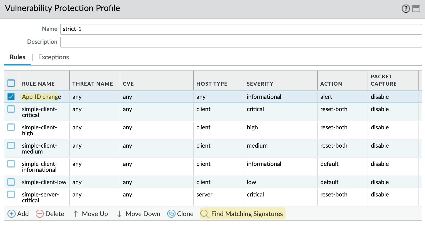Click the Move Up arrow icon
The width and height of the screenshot is (425, 226).
coord(76,214)
